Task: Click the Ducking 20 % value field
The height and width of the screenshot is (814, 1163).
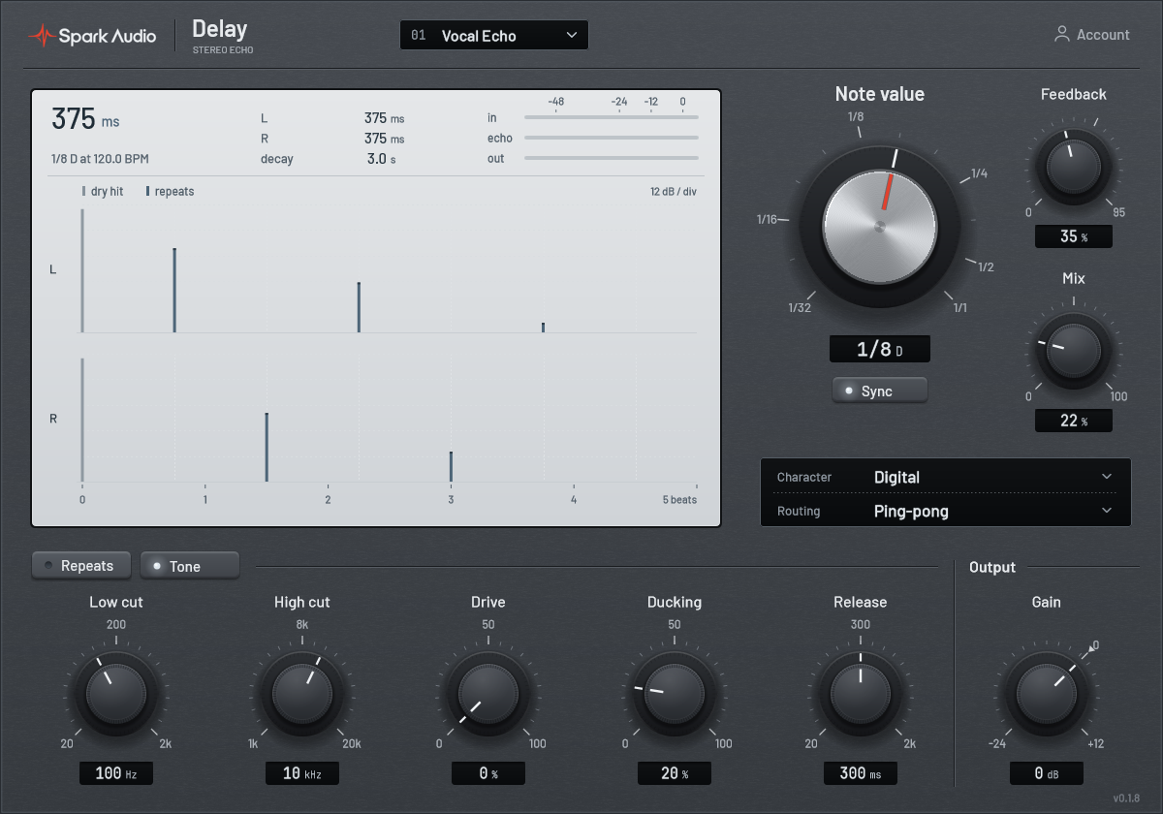Action: point(675,773)
